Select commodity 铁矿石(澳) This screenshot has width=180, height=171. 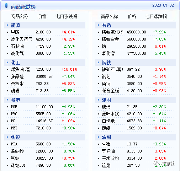click(112, 69)
